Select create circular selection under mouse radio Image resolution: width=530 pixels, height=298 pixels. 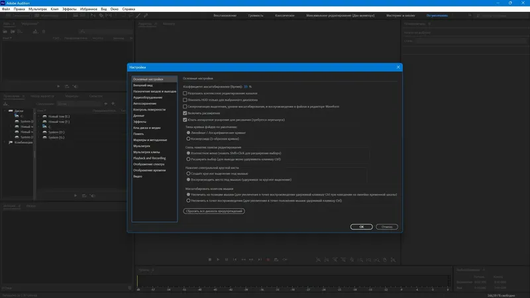(x=188, y=174)
